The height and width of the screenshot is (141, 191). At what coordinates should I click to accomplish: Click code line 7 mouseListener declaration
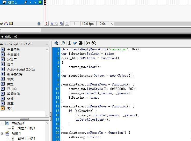[97, 76]
